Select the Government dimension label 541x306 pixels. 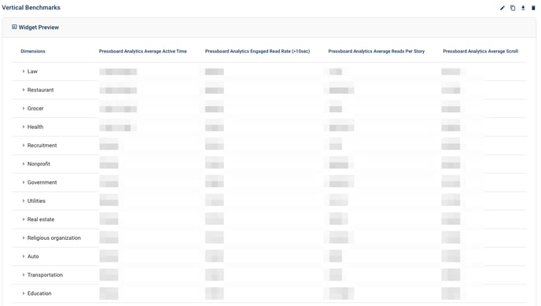42,182
